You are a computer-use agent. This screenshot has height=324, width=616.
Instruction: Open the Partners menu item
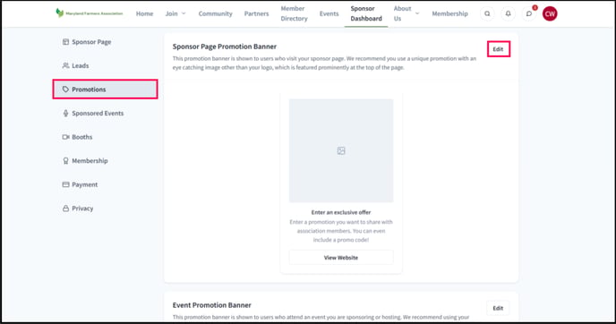click(257, 13)
